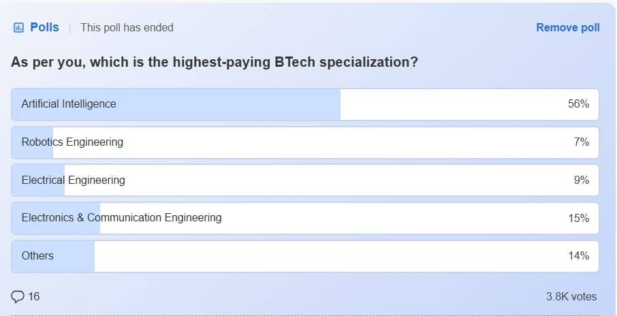Click the comment speech bubble icon

click(18, 296)
